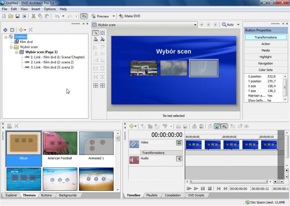The width and height of the screenshot is (290, 206).
Task: Switch to the Playlists tab
Action: coord(152,196)
